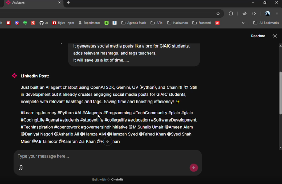Viewport: 282px width, 184px height.
Task: Close the Assistant tab
Action: [x=59, y=3]
